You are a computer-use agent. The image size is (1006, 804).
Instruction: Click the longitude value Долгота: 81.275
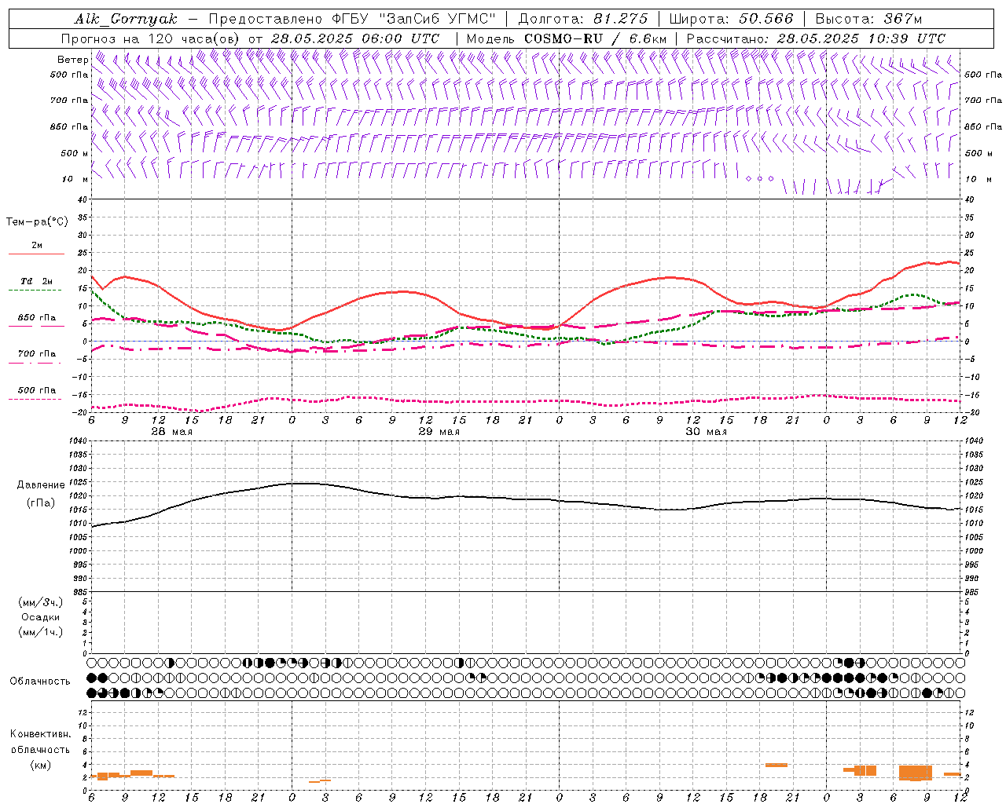pyautogui.click(x=583, y=19)
